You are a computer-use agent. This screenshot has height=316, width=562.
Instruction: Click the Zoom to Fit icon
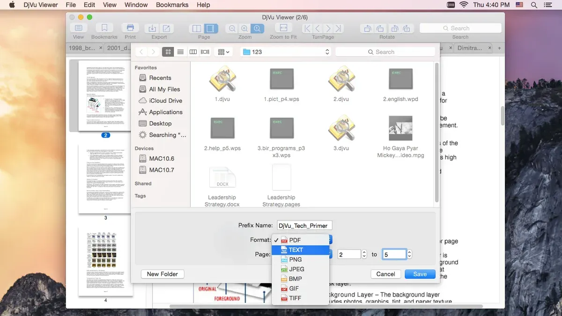point(283,29)
